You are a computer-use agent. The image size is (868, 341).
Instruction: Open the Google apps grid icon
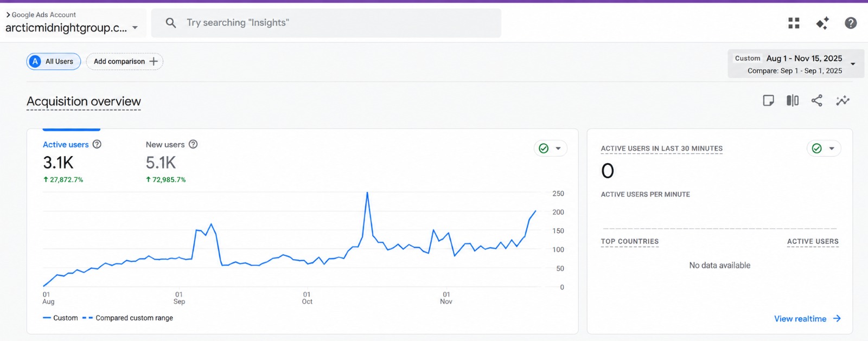[x=794, y=23]
